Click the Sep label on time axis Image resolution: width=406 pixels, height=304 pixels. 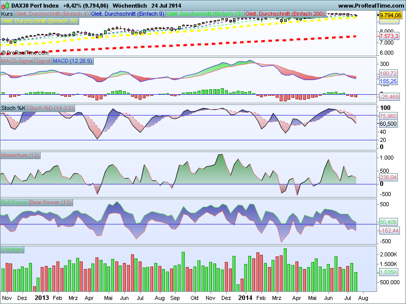pos(175,298)
